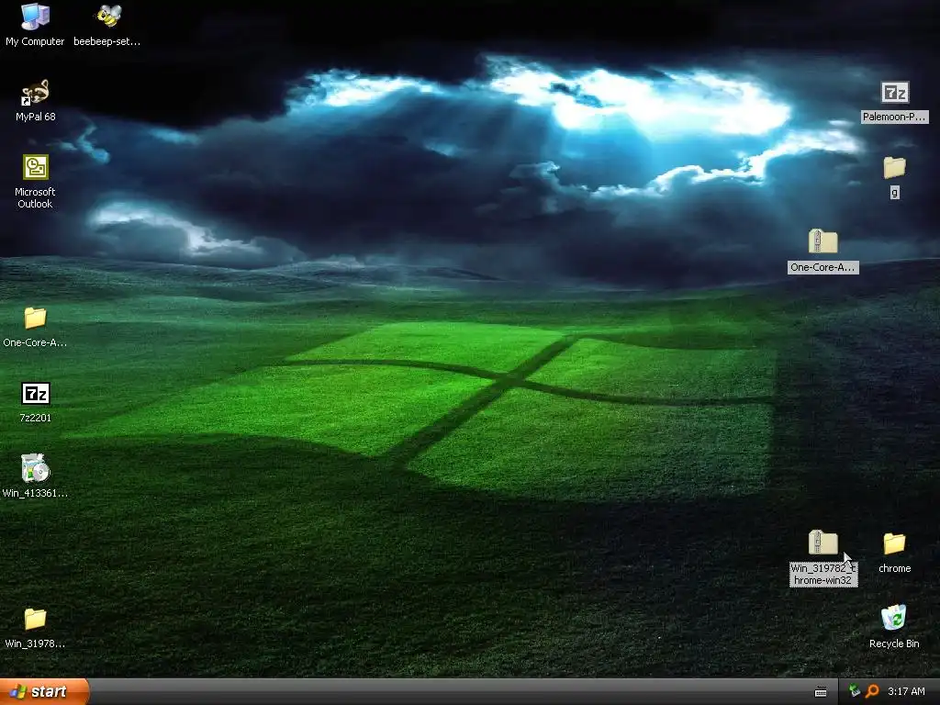940x705 pixels.
Task: Click the Safely Remove Hardware tray icon
Action: tap(855, 691)
